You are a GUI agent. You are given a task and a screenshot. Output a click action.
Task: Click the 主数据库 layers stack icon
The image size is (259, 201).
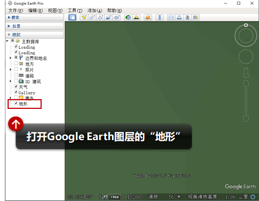point(17,41)
